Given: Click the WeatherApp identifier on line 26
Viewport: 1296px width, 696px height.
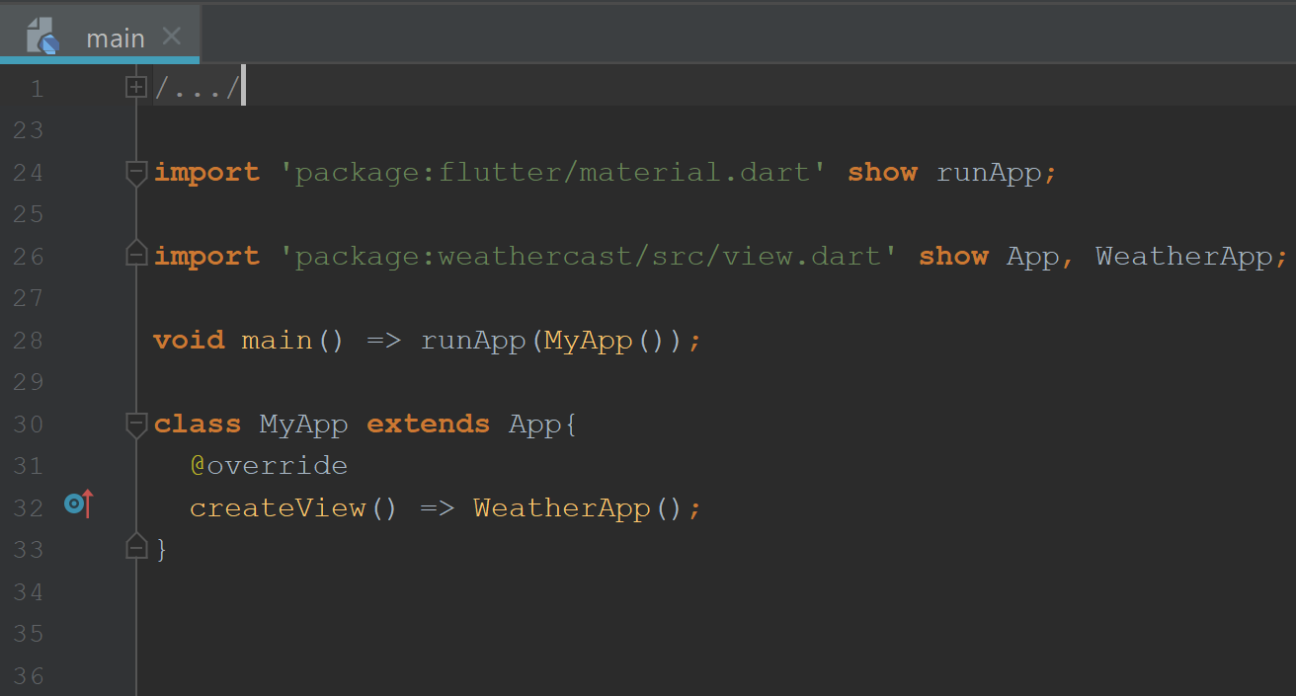Looking at the screenshot, I should pyautogui.click(x=1183, y=256).
